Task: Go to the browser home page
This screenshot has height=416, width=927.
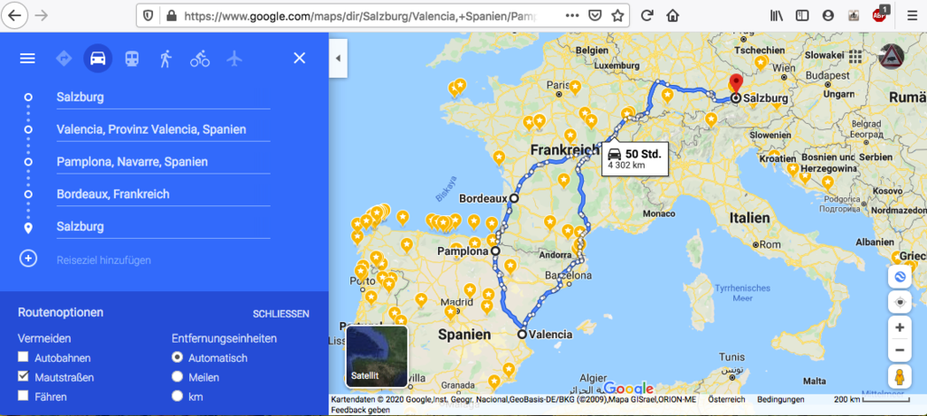Action: (673, 16)
